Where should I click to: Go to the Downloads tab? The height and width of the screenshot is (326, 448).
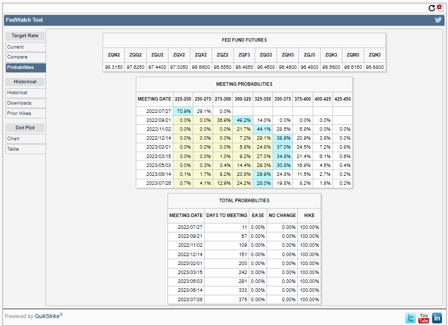click(26, 103)
